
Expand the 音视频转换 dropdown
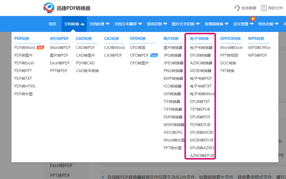(226, 24)
